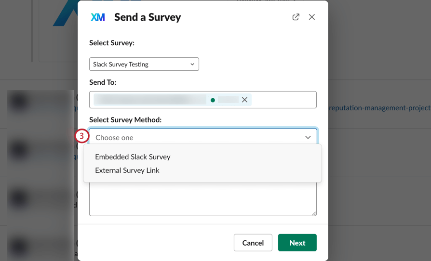Click inside the message text area
The height and width of the screenshot is (261, 431).
tap(202, 200)
